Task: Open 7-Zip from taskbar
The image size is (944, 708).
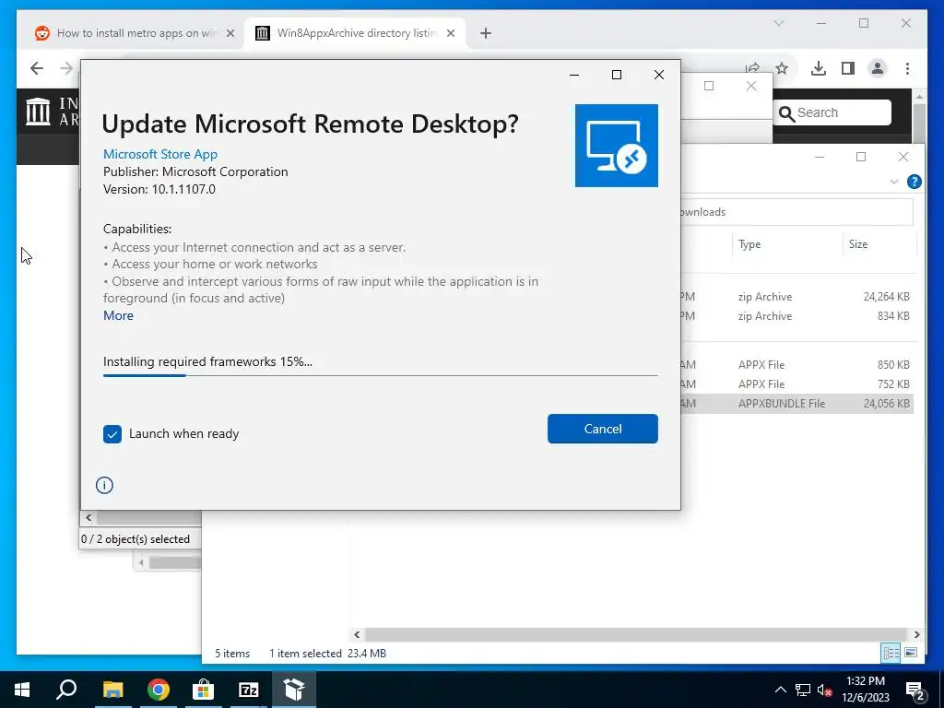Action: [x=249, y=690]
